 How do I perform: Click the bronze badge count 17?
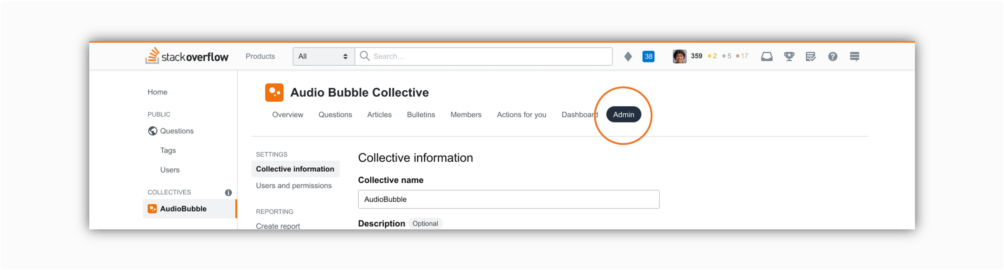pos(742,56)
